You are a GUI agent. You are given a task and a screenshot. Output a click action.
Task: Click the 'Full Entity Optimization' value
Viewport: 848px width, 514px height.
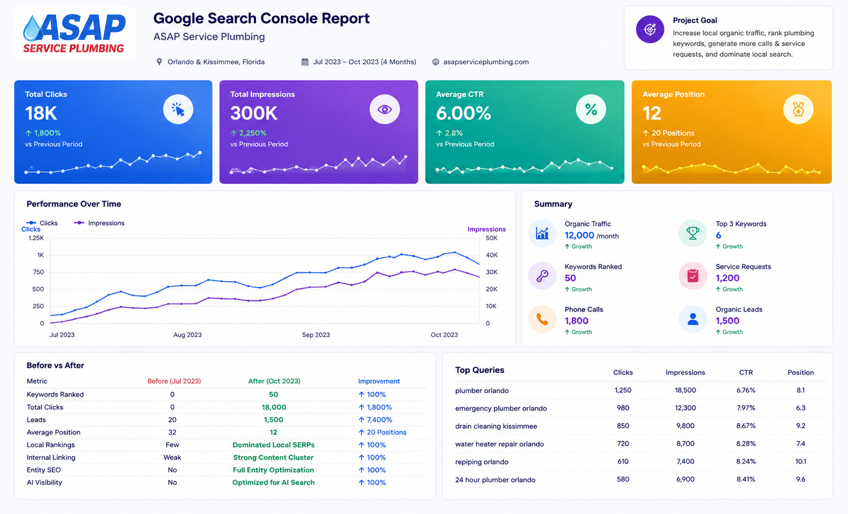tap(274, 470)
